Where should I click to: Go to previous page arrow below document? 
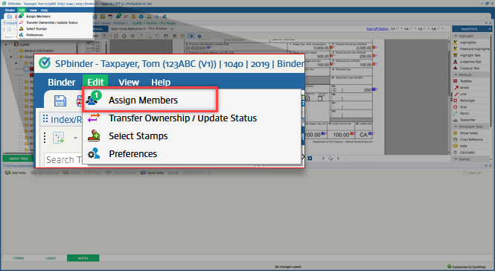click(323, 159)
